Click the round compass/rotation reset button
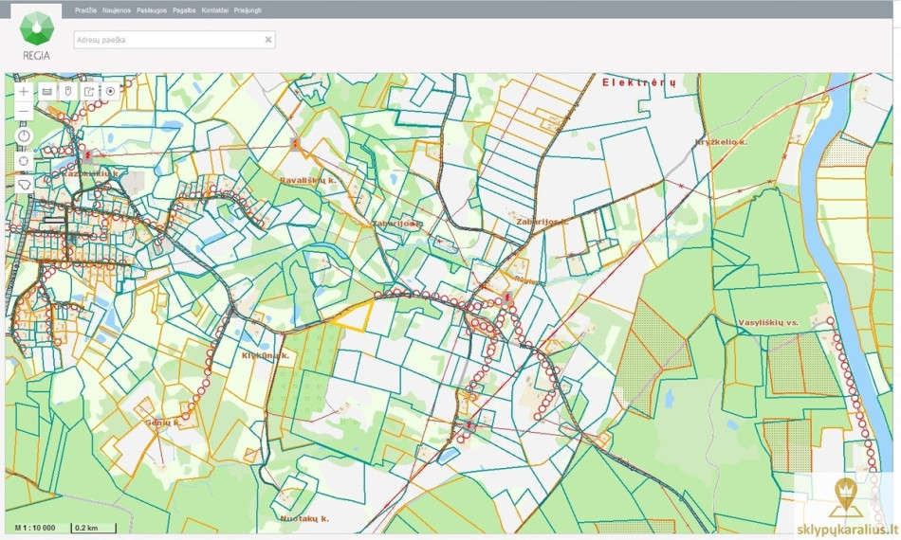 click(x=24, y=136)
